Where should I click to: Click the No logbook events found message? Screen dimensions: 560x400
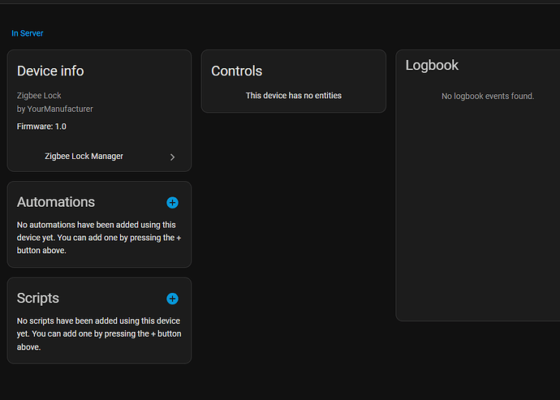click(488, 97)
